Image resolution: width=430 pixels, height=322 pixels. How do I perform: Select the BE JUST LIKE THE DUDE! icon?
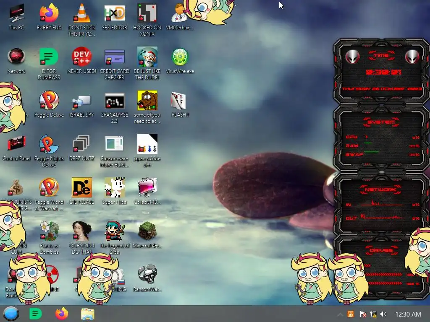[x=147, y=64]
